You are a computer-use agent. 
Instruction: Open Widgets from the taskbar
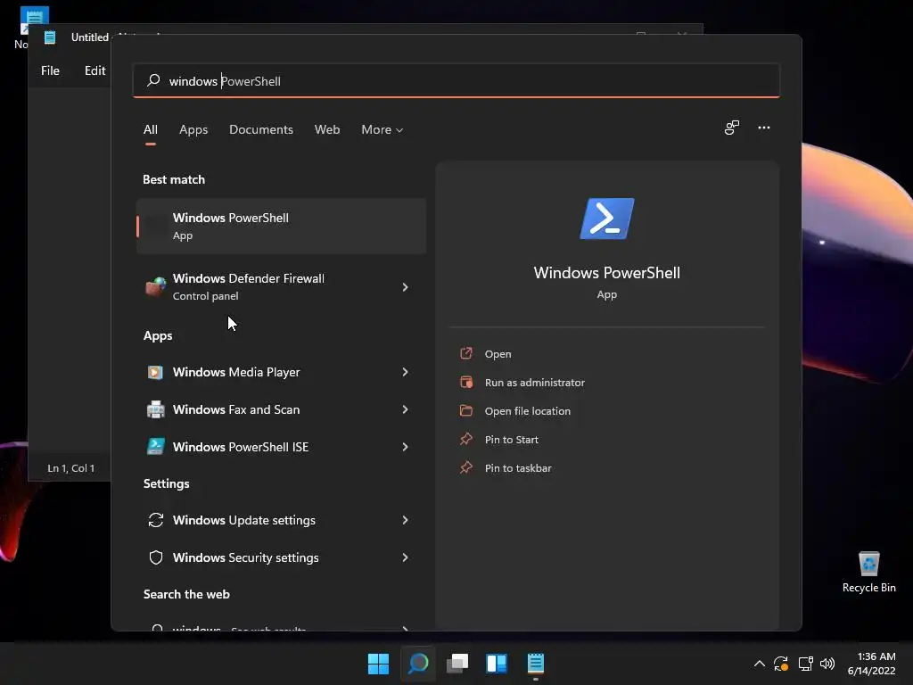point(497,664)
